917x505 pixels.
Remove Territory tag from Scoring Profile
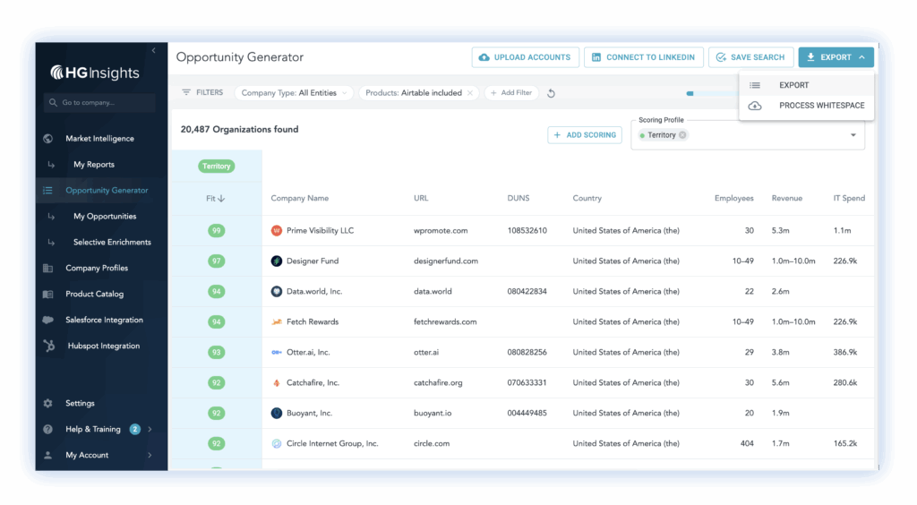pos(682,135)
